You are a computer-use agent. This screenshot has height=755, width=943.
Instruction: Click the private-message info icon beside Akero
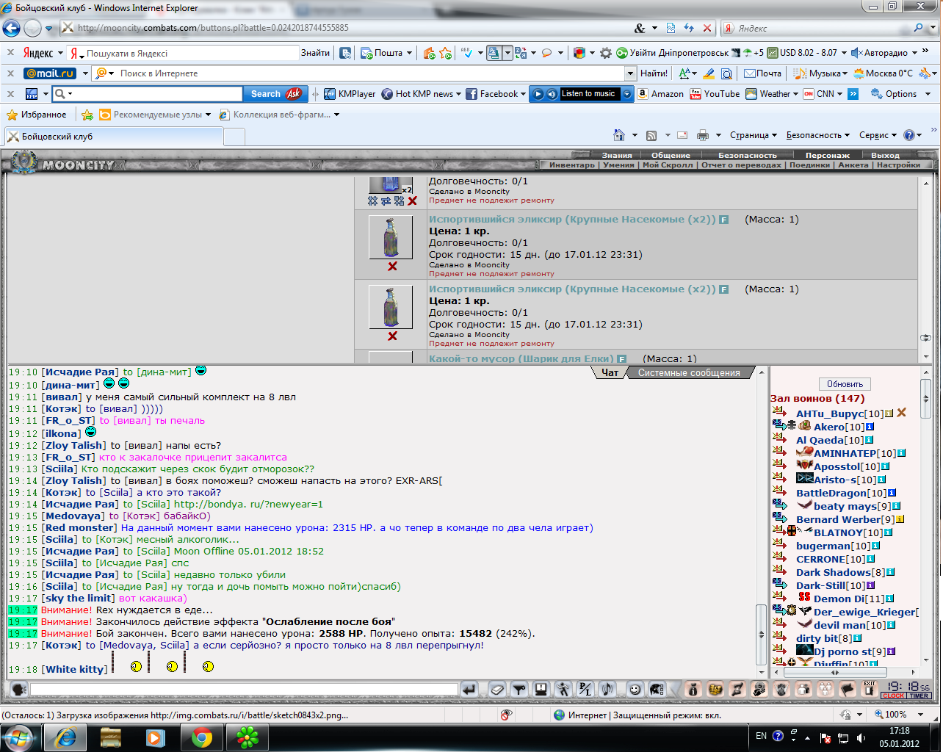click(x=870, y=427)
